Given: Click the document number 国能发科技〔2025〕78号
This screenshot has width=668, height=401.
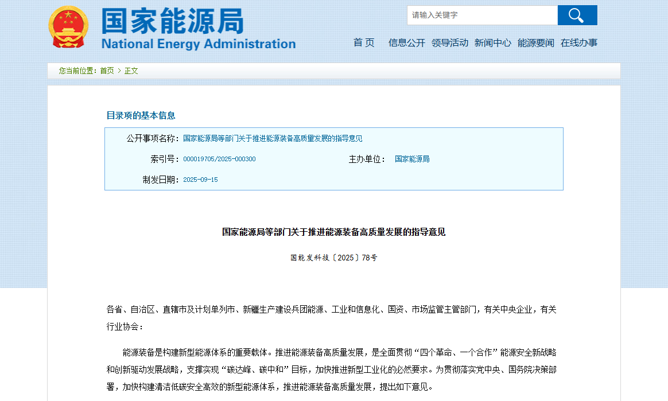Looking at the screenshot, I should pyautogui.click(x=334, y=258).
